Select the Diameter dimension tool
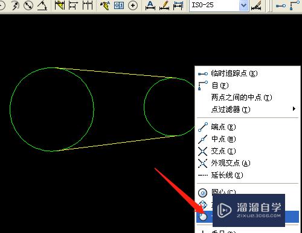The width and height of the screenshot is (302, 233). tap(28, 5)
